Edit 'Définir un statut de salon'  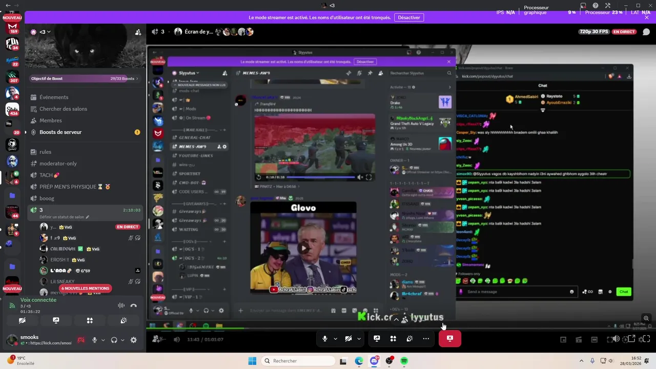64,217
